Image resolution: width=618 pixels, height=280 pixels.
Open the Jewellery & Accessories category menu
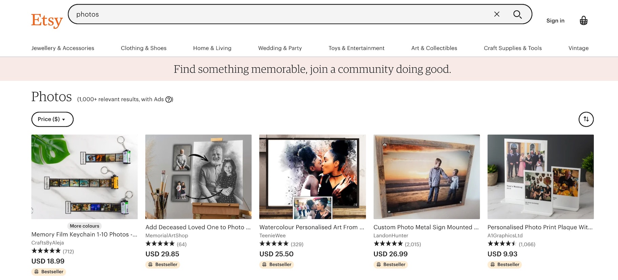63,48
